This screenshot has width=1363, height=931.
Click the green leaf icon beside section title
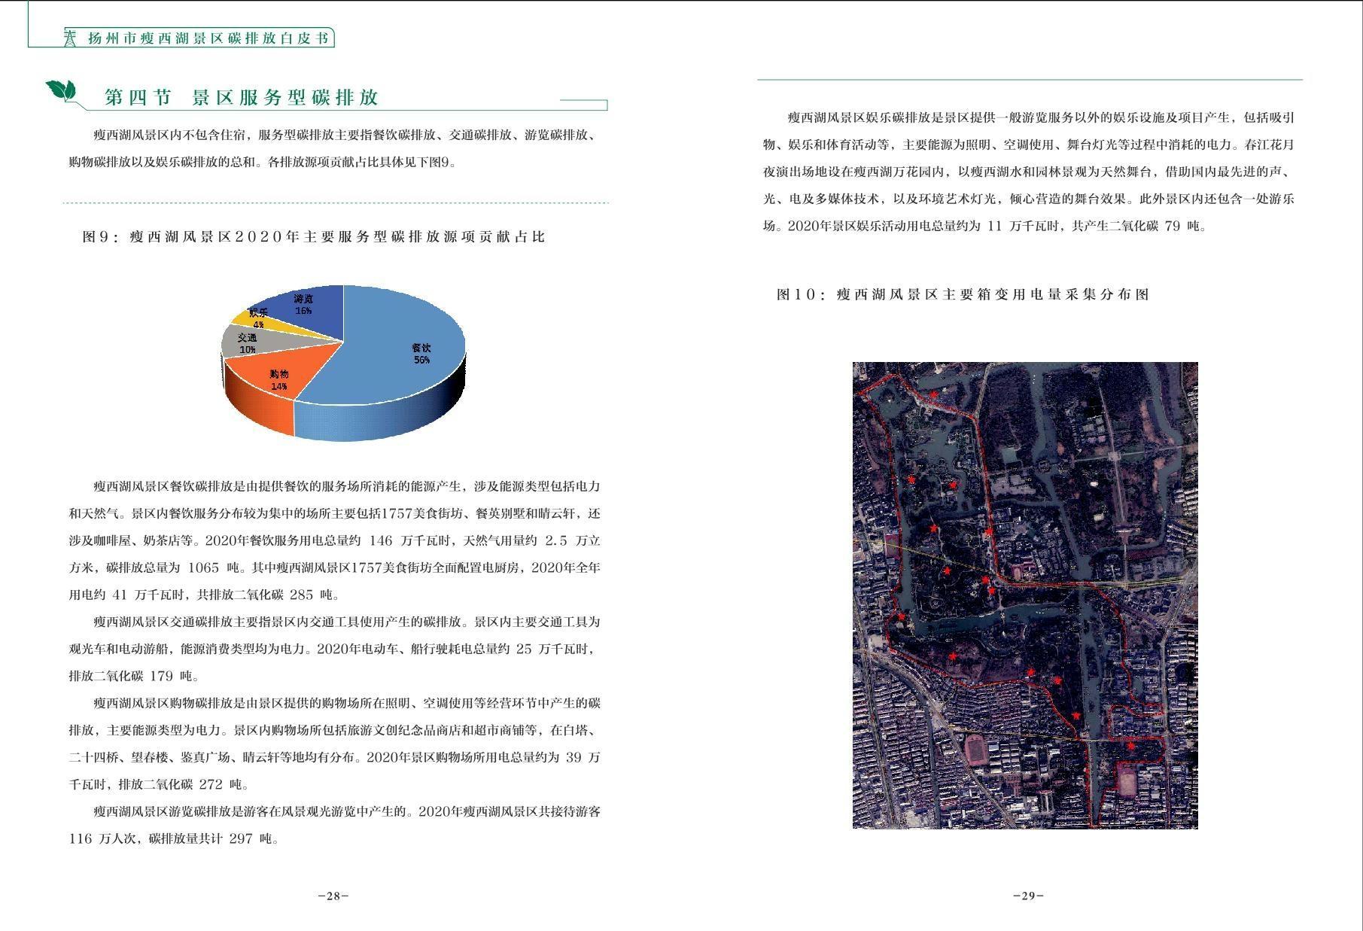62,91
